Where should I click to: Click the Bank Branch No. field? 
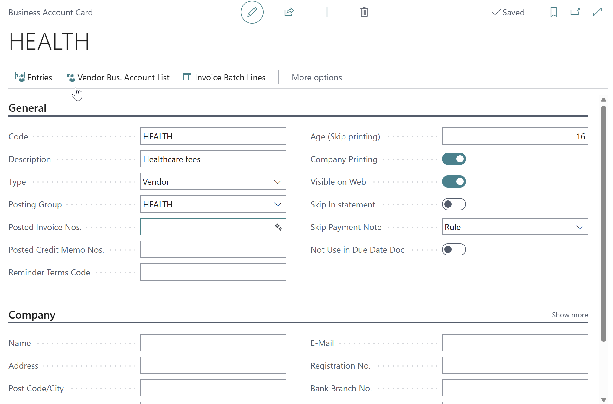pyautogui.click(x=515, y=388)
